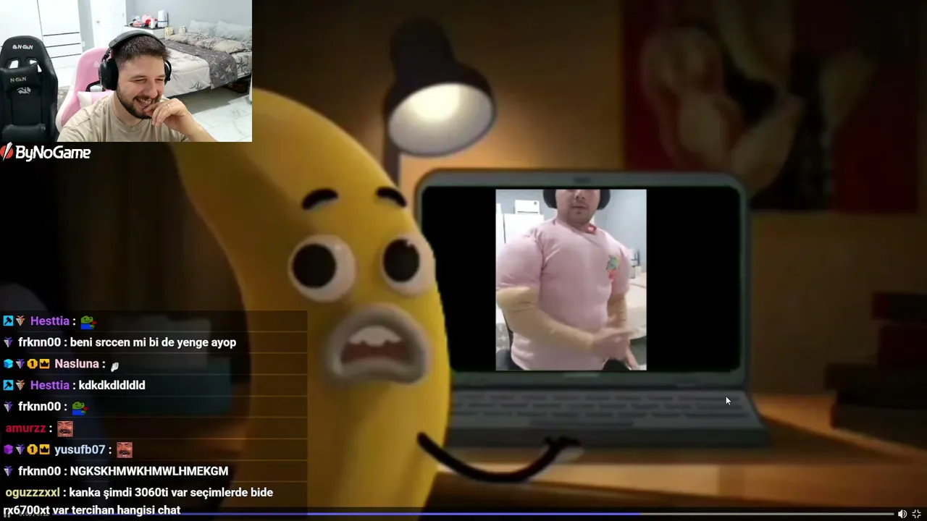Click the frog emote in Hesttia's message
The height and width of the screenshot is (521, 927).
[88, 321]
